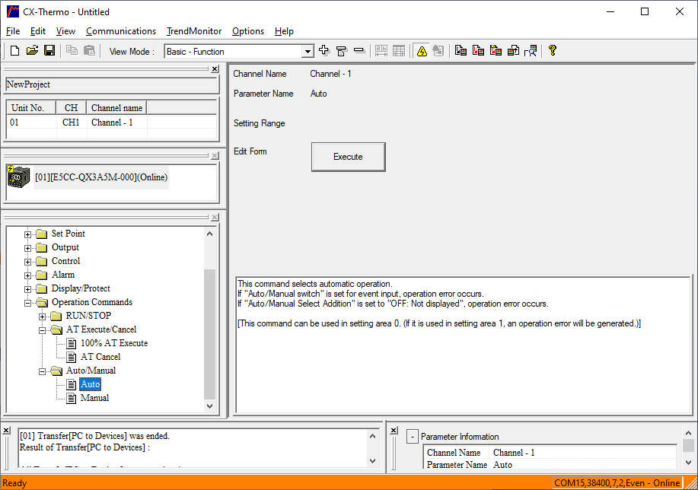Click the tree panel scroll-up arrow
This screenshot has width=698, height=490.
coord(209,234)
